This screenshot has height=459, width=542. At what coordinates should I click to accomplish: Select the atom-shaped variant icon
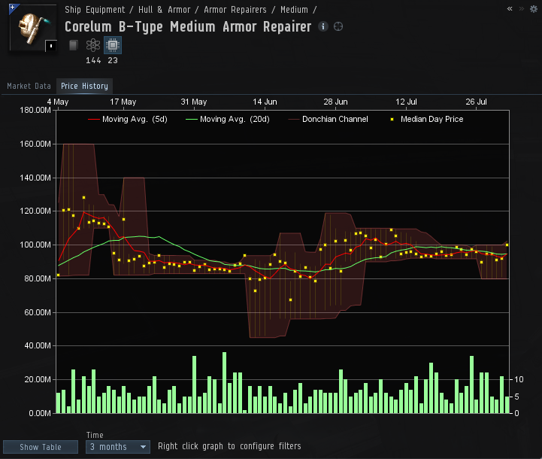point(93,45)
